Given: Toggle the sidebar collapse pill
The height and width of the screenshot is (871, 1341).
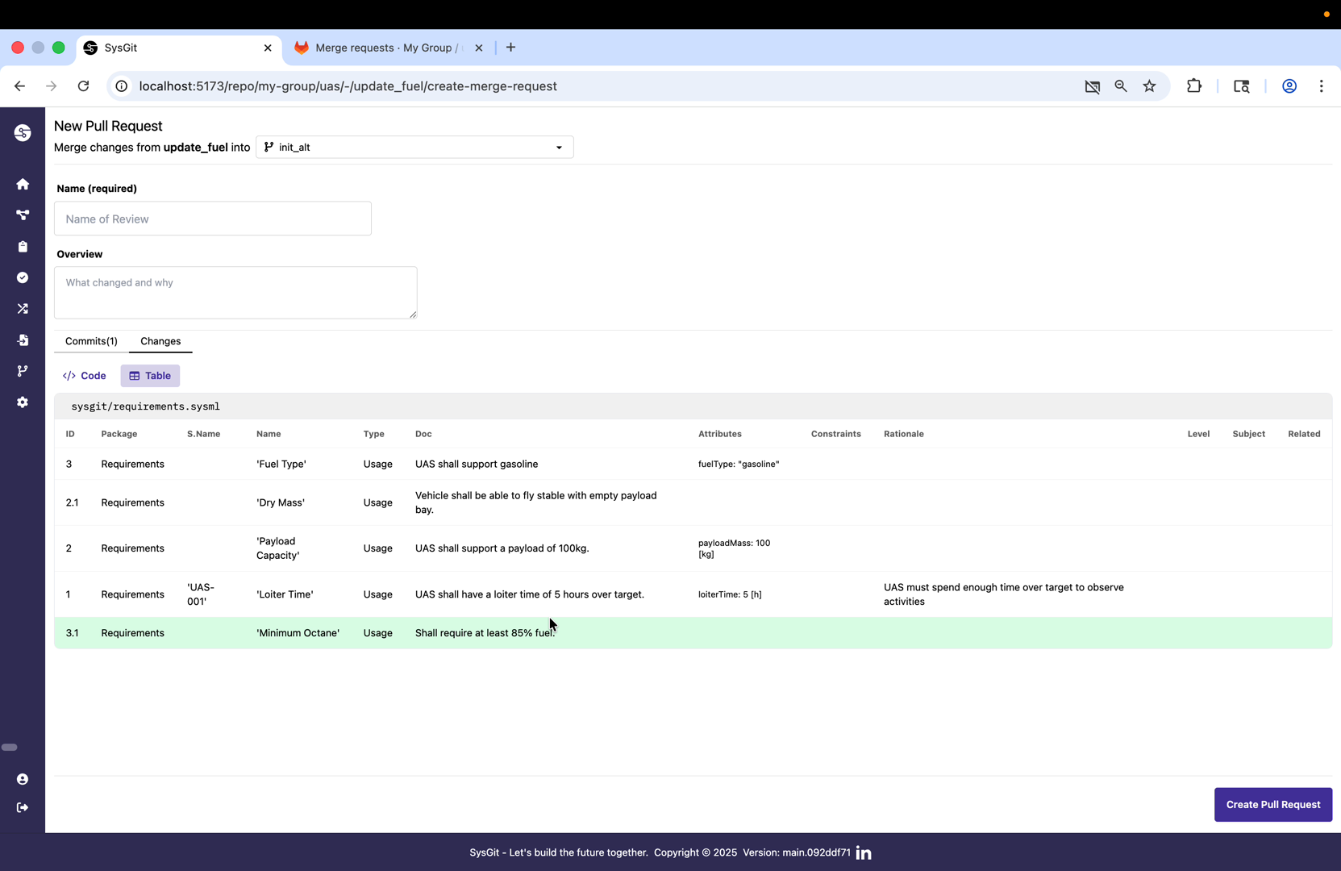Looking at the screenshot, I should coord(10,748).
